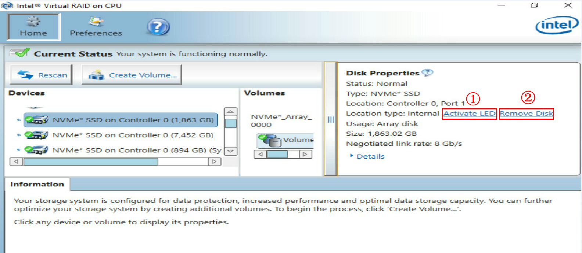Screen dimensions: 582x253
Task: Click the Size: 1,863.02 GB text
Action: tap(381, 134)
